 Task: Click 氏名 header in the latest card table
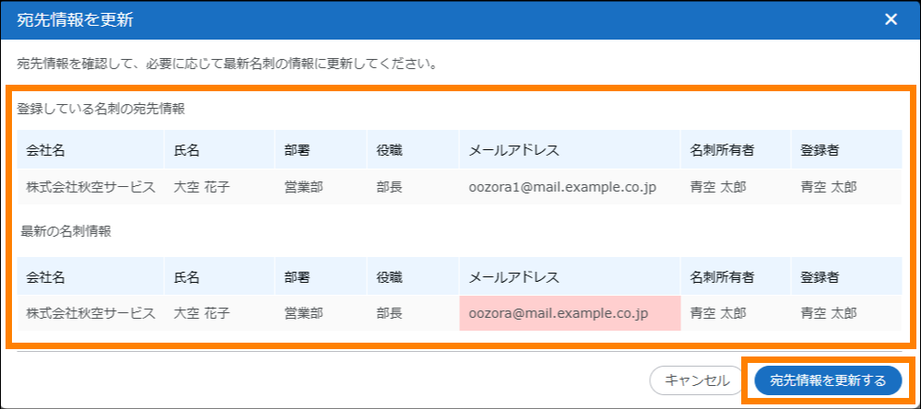[186, 276]
